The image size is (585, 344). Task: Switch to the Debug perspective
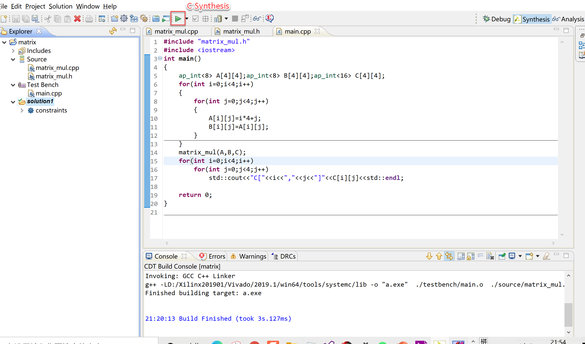point(497,19)
